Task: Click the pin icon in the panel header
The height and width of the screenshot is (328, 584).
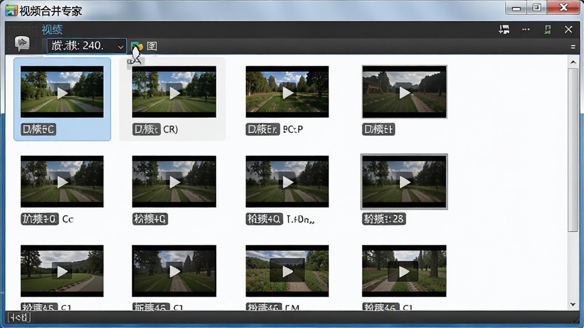Action: click(x=547, y=30)
